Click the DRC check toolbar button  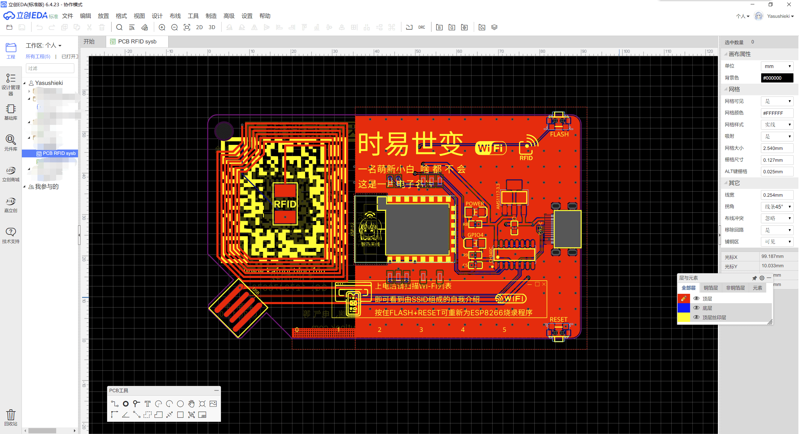pos(422,27)
